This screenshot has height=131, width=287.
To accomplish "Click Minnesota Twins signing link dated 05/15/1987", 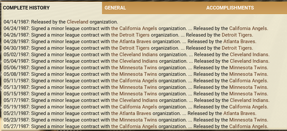I will [134, 94].
